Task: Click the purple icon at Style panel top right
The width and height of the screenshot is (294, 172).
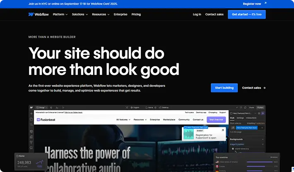Action: (x=263, y=113)
